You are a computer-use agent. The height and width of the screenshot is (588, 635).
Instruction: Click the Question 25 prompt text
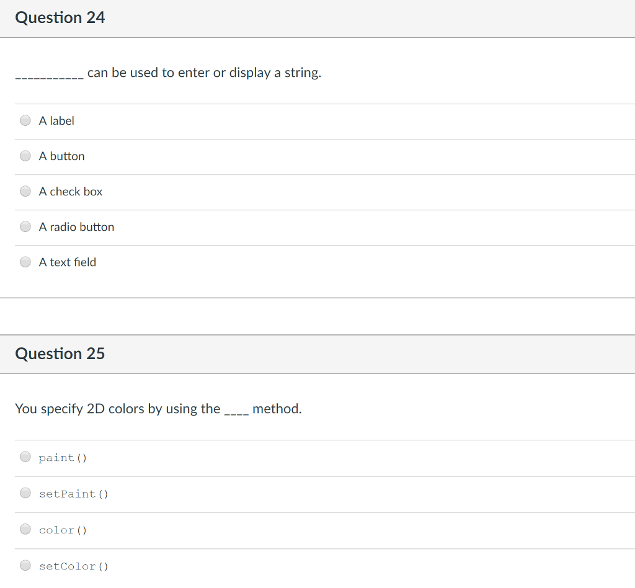(158, 408)
